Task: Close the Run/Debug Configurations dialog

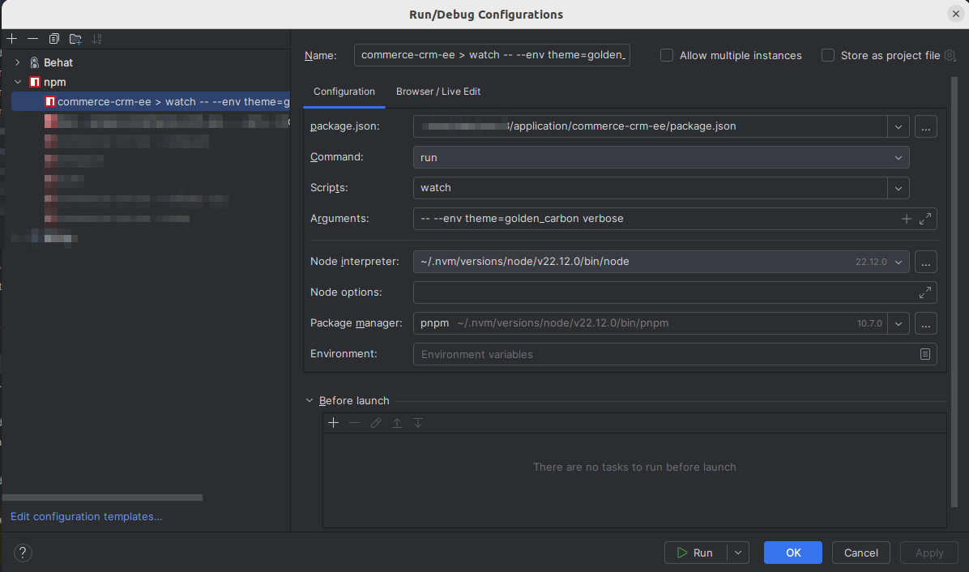Action: (x=955, y=15)
